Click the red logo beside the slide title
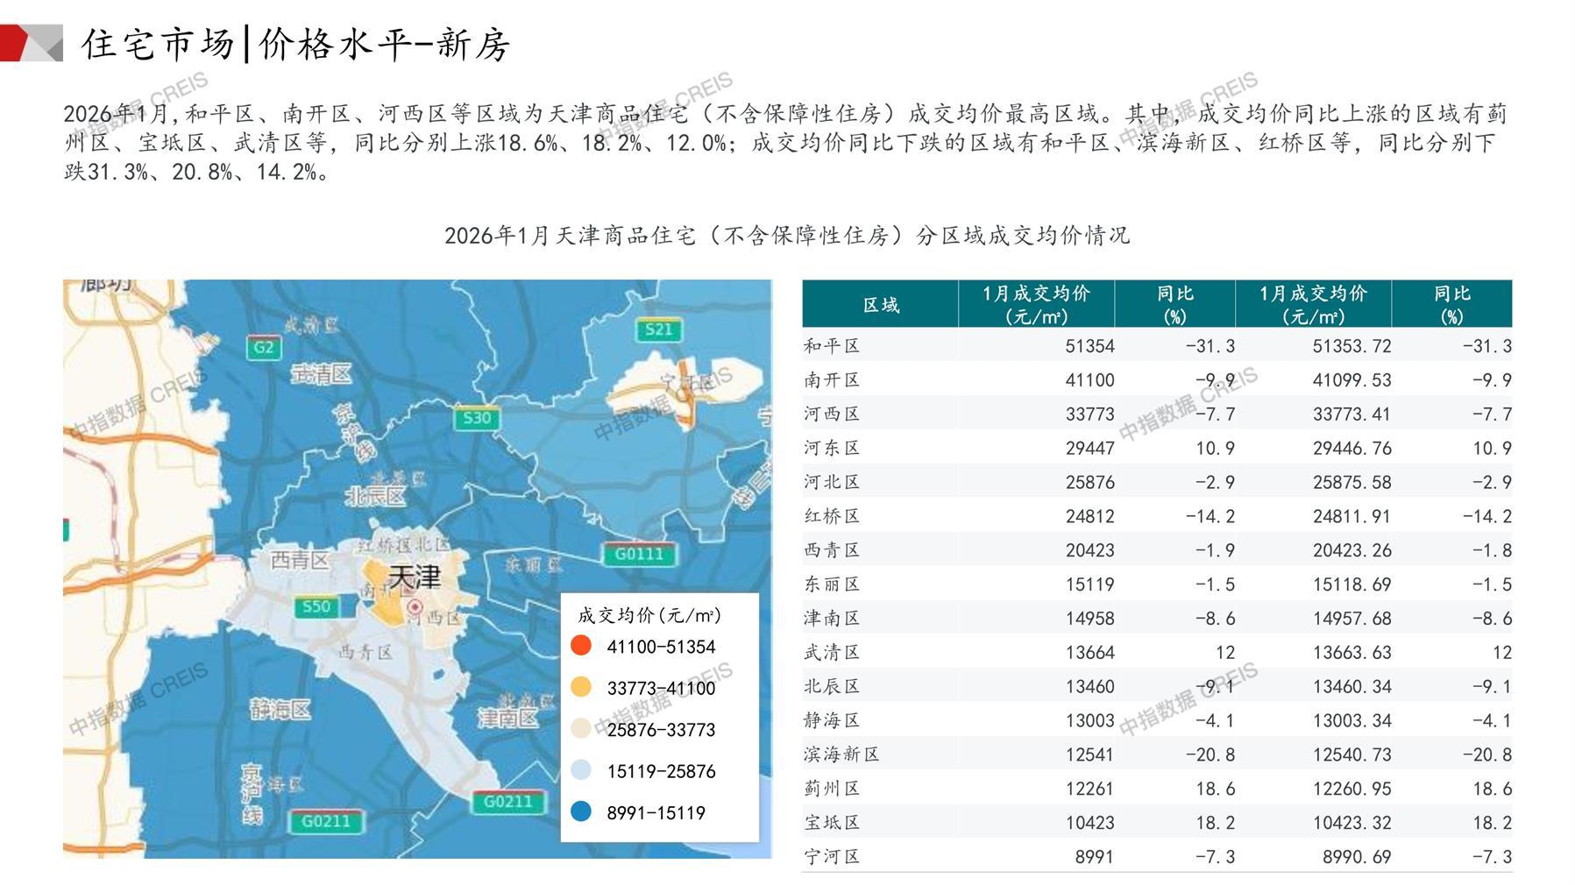1575x885 pixels. tap(32, 43)
